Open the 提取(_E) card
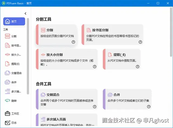Image resolution: width=173 pixels, height=128 pixels. click(x=122, y=59)
